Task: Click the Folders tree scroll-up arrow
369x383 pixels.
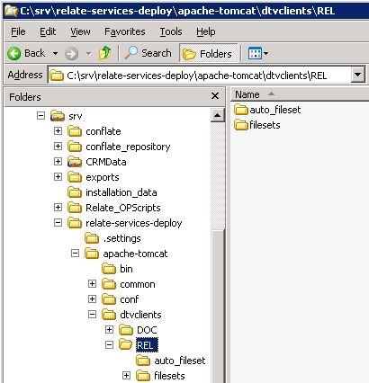Action: click(x=218, y=115)
